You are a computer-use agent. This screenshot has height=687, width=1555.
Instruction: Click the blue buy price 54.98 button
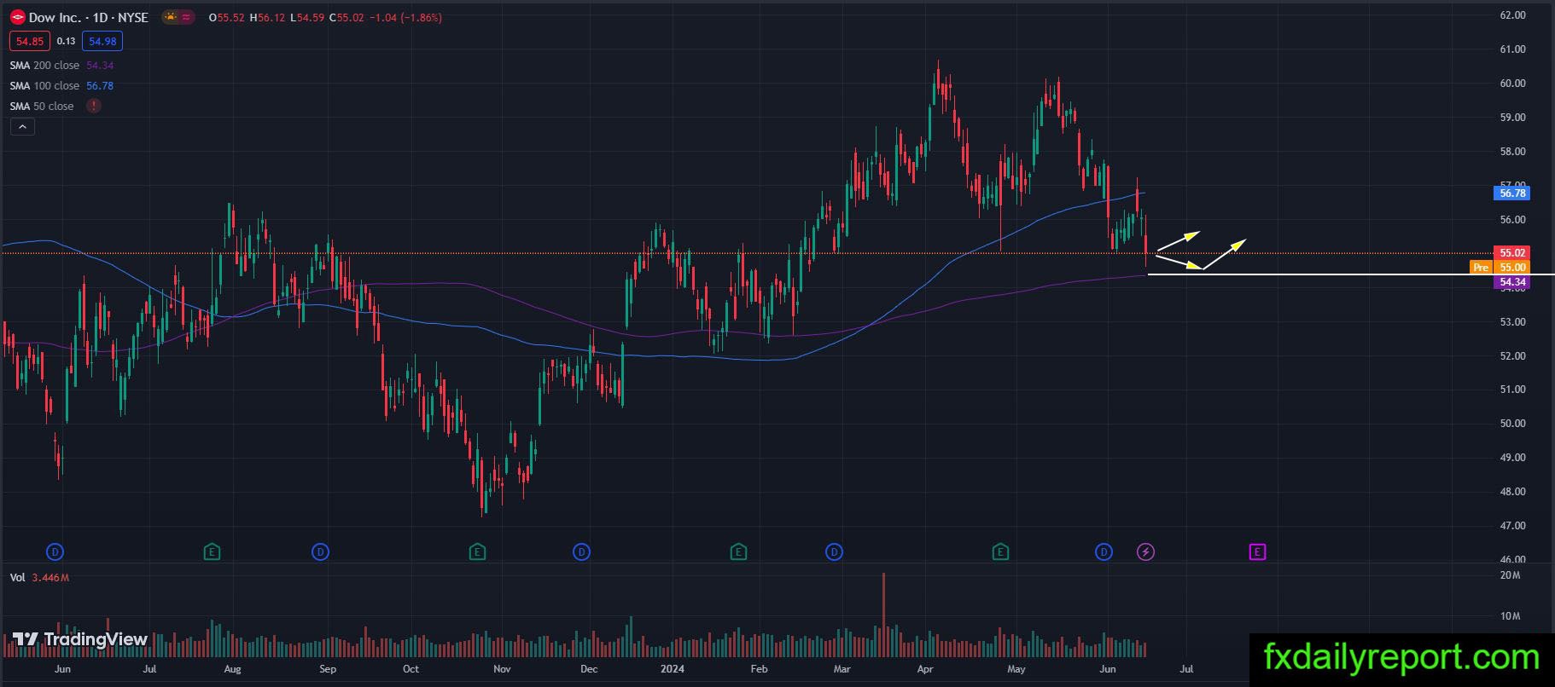[x=102, y=41]
